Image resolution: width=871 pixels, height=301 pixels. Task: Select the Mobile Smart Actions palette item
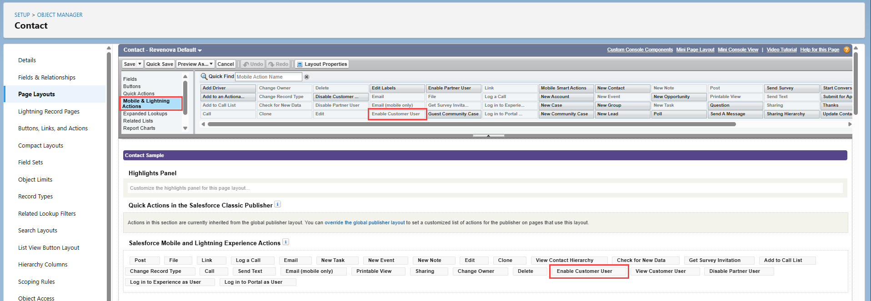tap(566, 88)
